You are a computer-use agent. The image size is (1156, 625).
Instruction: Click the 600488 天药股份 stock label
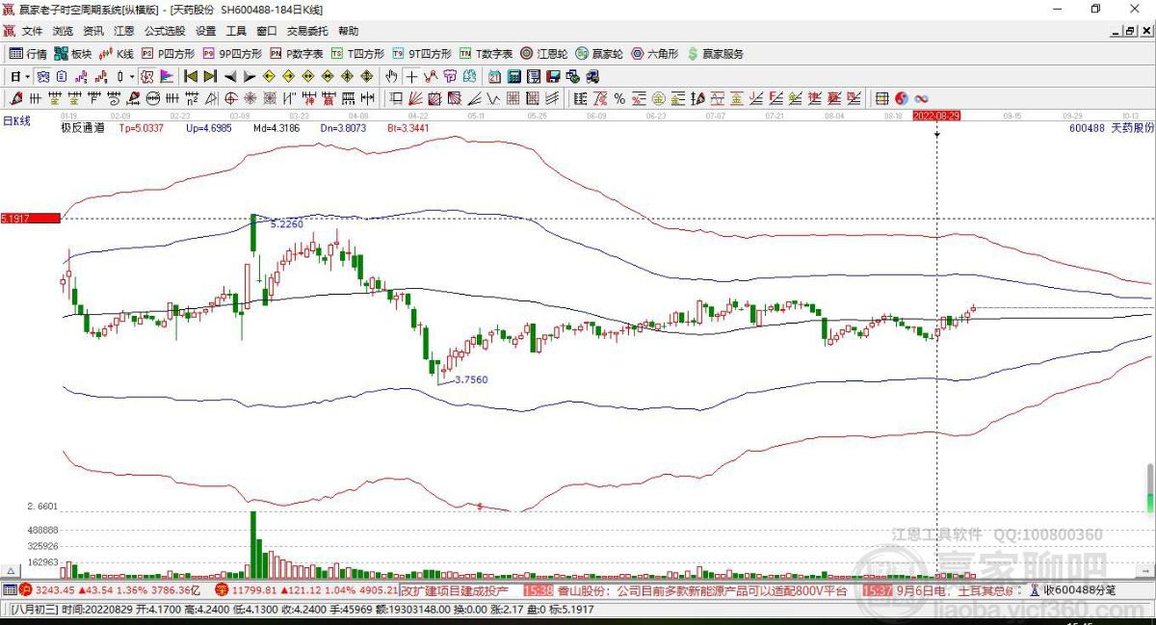click(x=1111, y=127)
